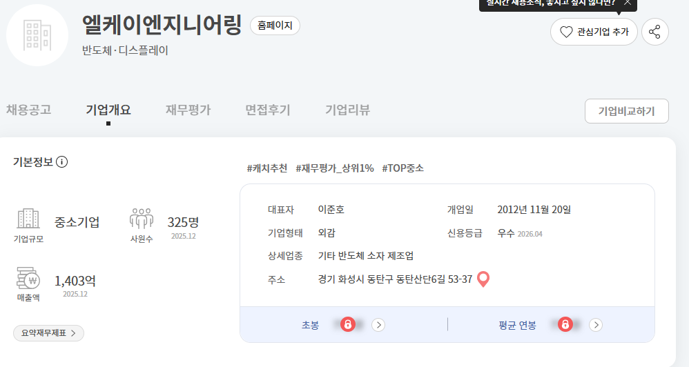Add company via 관심기업 추가 button

[x=594, y=32]
